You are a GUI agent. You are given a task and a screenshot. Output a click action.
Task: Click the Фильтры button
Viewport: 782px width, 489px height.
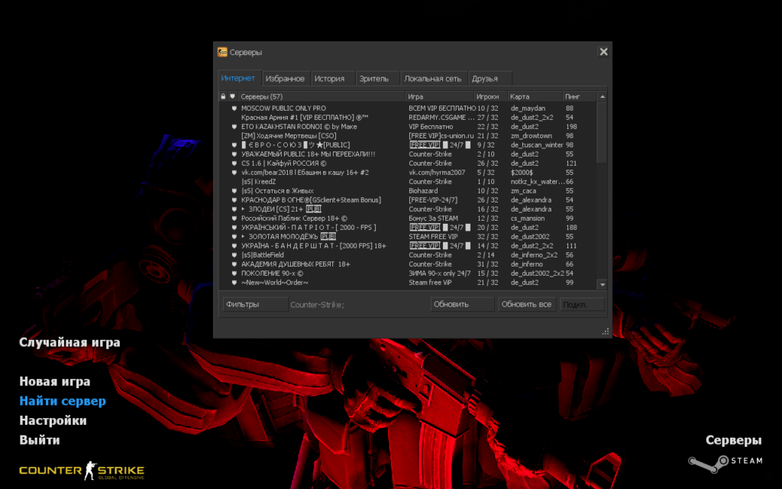(255, 304)
